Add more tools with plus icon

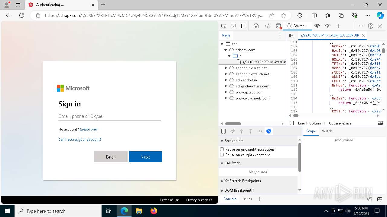(x=338, y=26)
